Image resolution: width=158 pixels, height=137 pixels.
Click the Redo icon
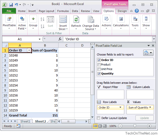[x=24, y=4]
